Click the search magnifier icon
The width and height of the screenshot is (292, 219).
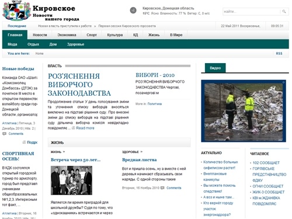[x=284, y=12]
